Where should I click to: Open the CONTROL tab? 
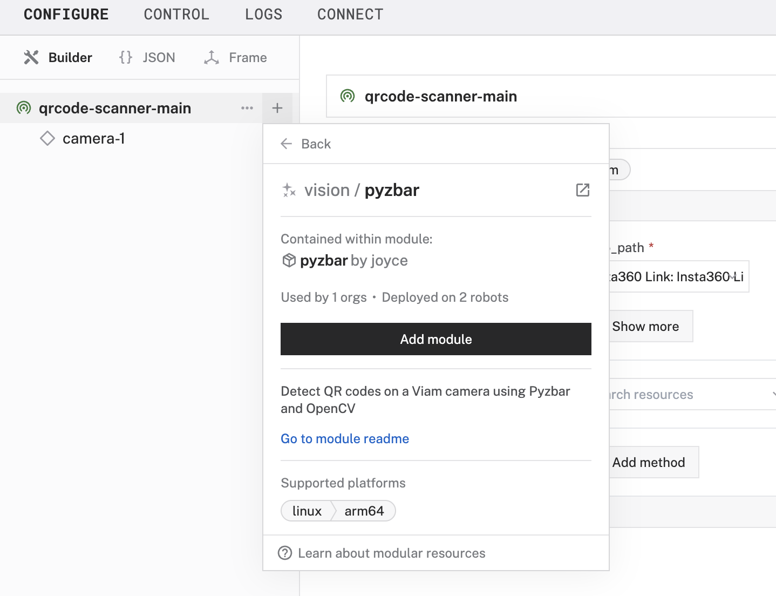coord(176,15)
